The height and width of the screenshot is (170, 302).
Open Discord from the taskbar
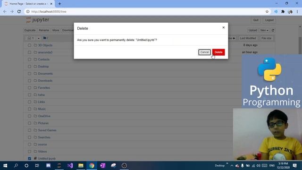click(48, 165)
